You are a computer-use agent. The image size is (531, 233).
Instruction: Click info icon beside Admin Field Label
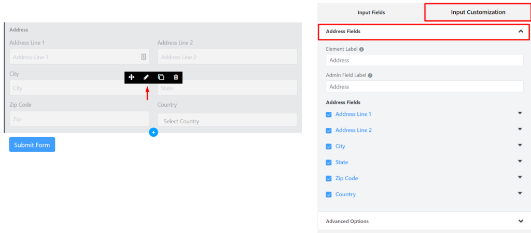click(370, 76)
